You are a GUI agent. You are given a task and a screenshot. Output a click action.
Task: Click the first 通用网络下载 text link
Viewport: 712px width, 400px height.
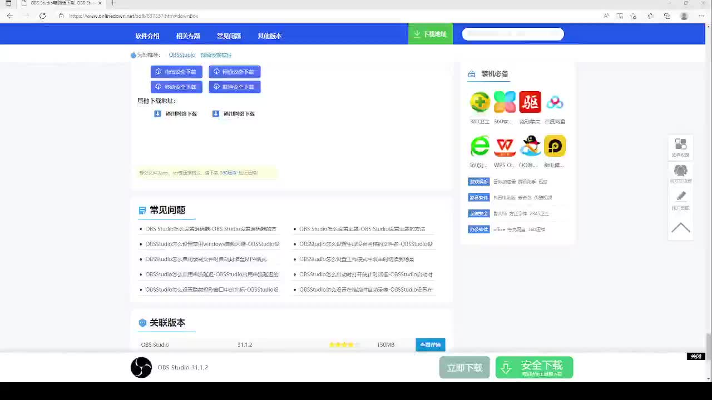(181, 114)
